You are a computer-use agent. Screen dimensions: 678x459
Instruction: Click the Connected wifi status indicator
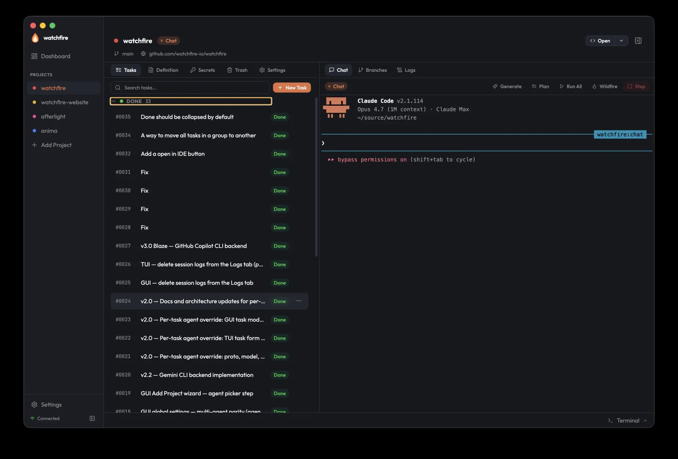click(45, 418)
